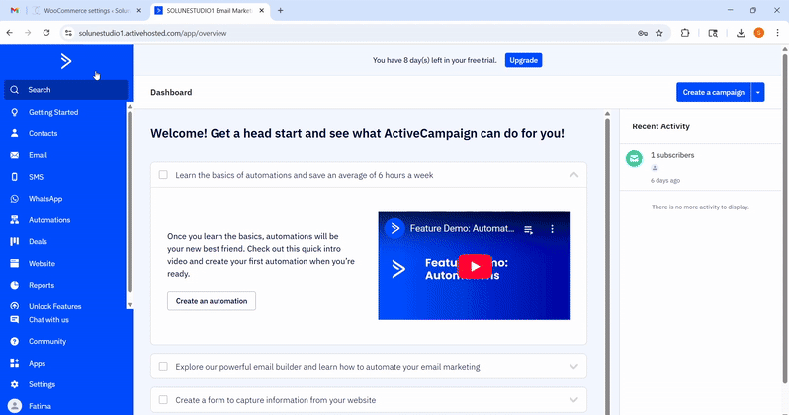
Task: Open the Chrome Downloads icon
Action: pos(741,33)
